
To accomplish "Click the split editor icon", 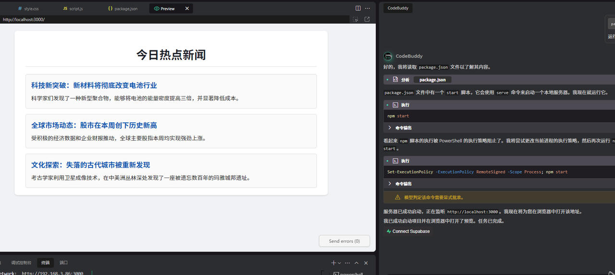I will point(358,8).
